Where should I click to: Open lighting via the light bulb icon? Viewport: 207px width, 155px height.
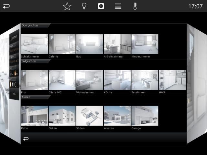tap(84, 6)
